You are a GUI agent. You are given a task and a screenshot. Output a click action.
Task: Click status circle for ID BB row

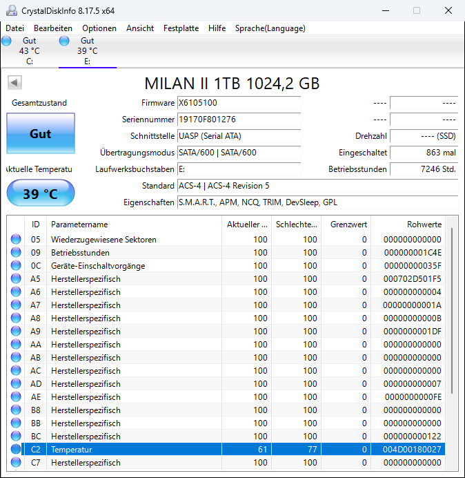(16, 423)
